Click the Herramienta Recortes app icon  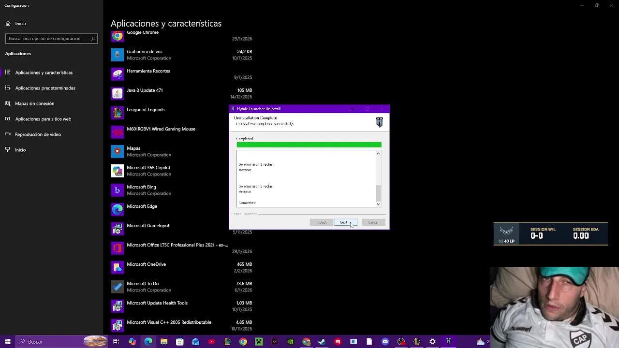coord(117,74)
